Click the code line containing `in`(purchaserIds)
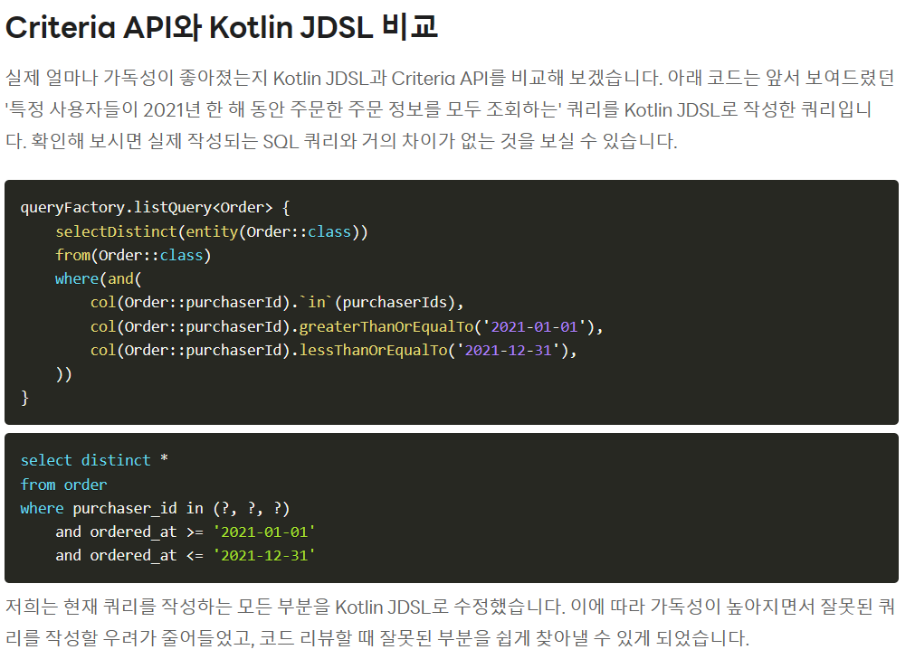 [x=277, y=303]
